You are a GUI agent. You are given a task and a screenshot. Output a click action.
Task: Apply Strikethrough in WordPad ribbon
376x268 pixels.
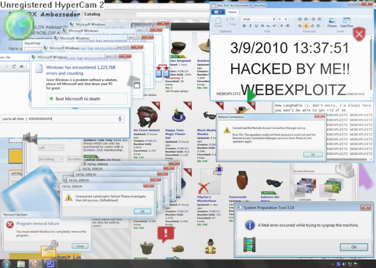(x=262, y=26)
